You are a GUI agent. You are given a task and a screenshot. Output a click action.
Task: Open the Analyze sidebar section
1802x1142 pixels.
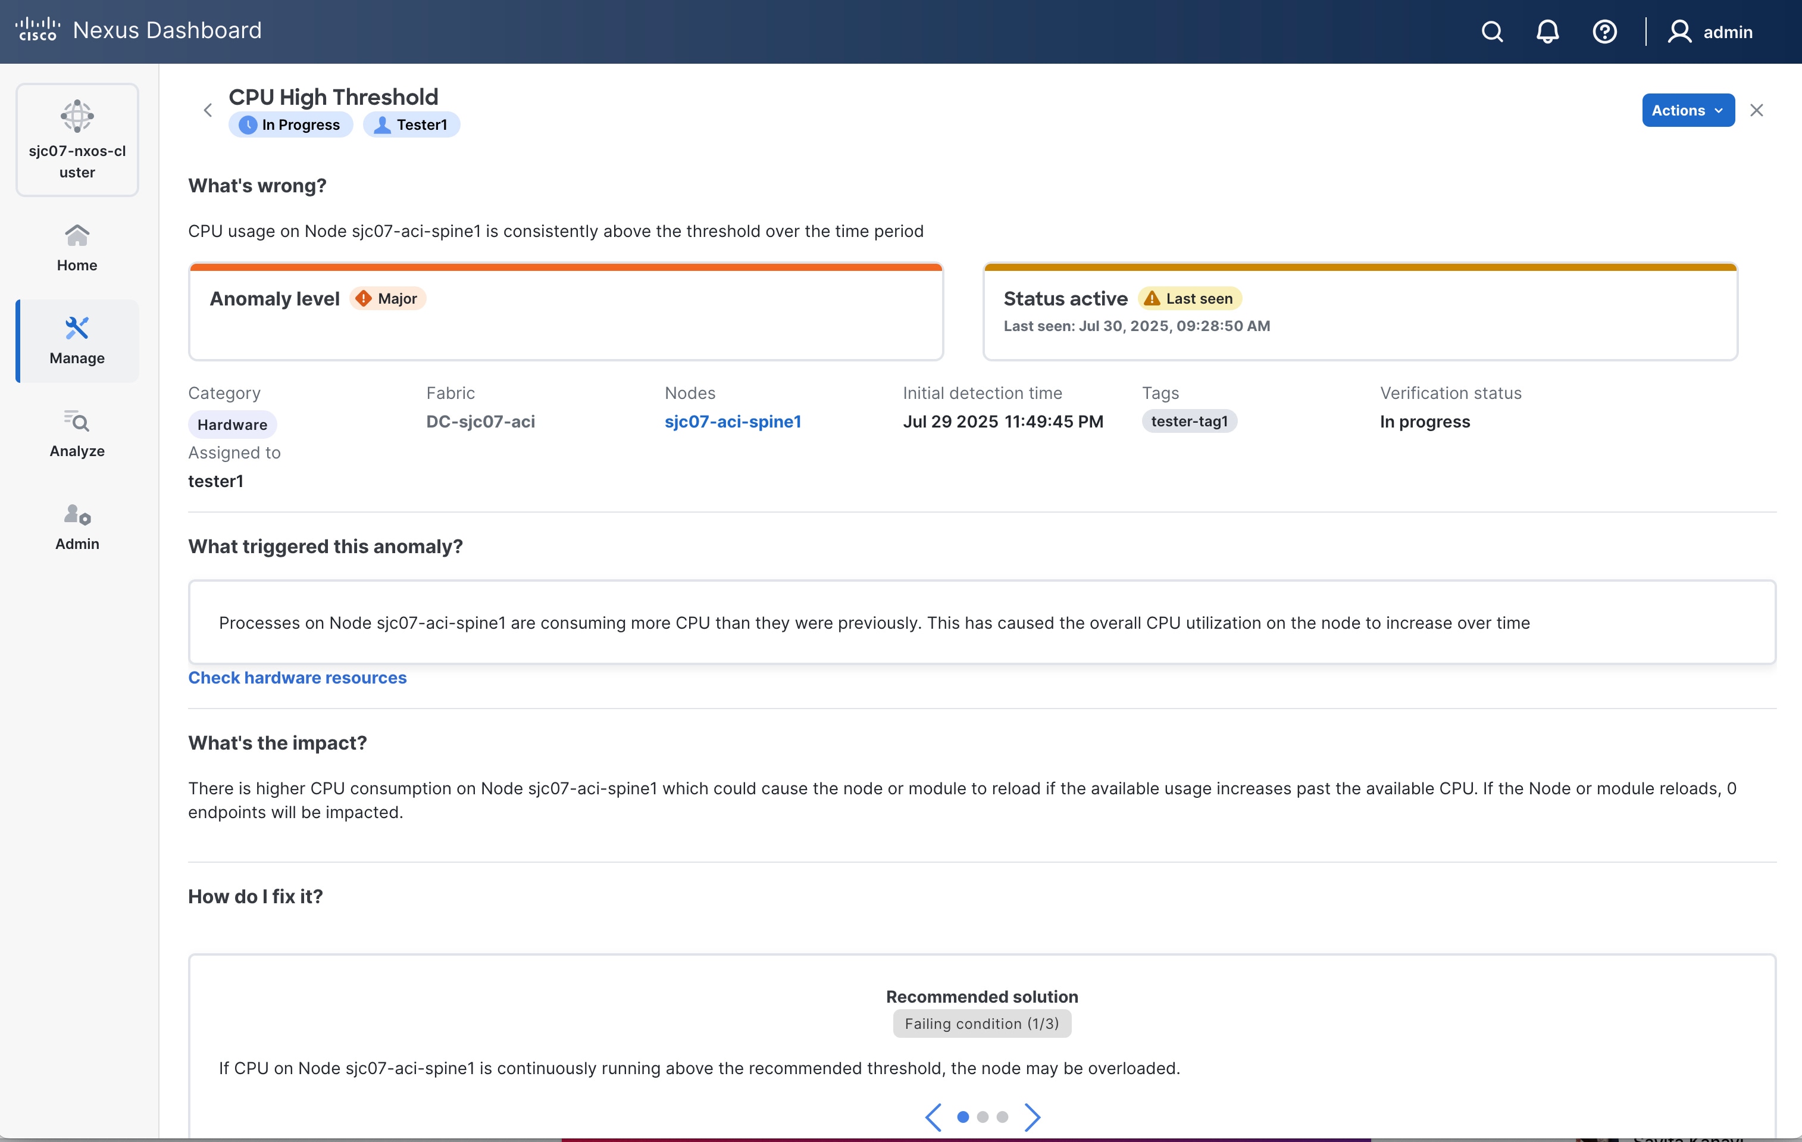[x=77, y=433]
